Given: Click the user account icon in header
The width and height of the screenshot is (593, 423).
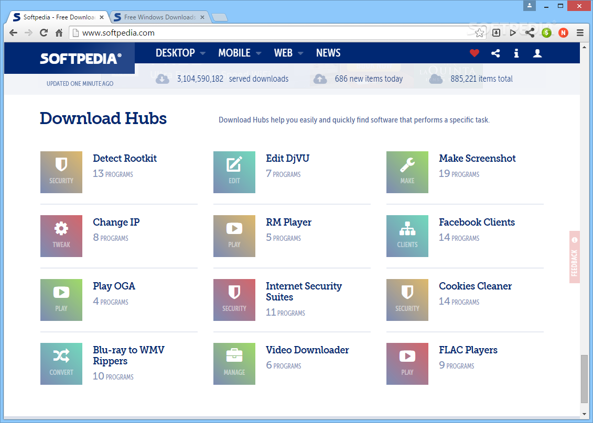Looking at the screenshot, I should pos(537,53).
